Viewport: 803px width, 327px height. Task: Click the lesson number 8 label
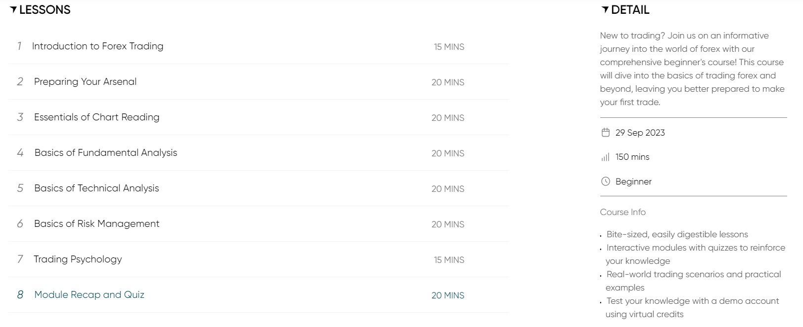point(20,295)
